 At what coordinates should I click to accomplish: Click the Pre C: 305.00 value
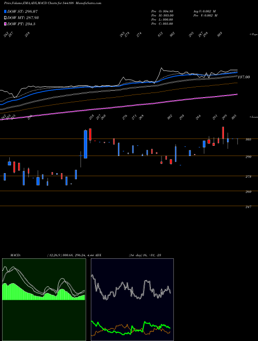tap(162, 24)
